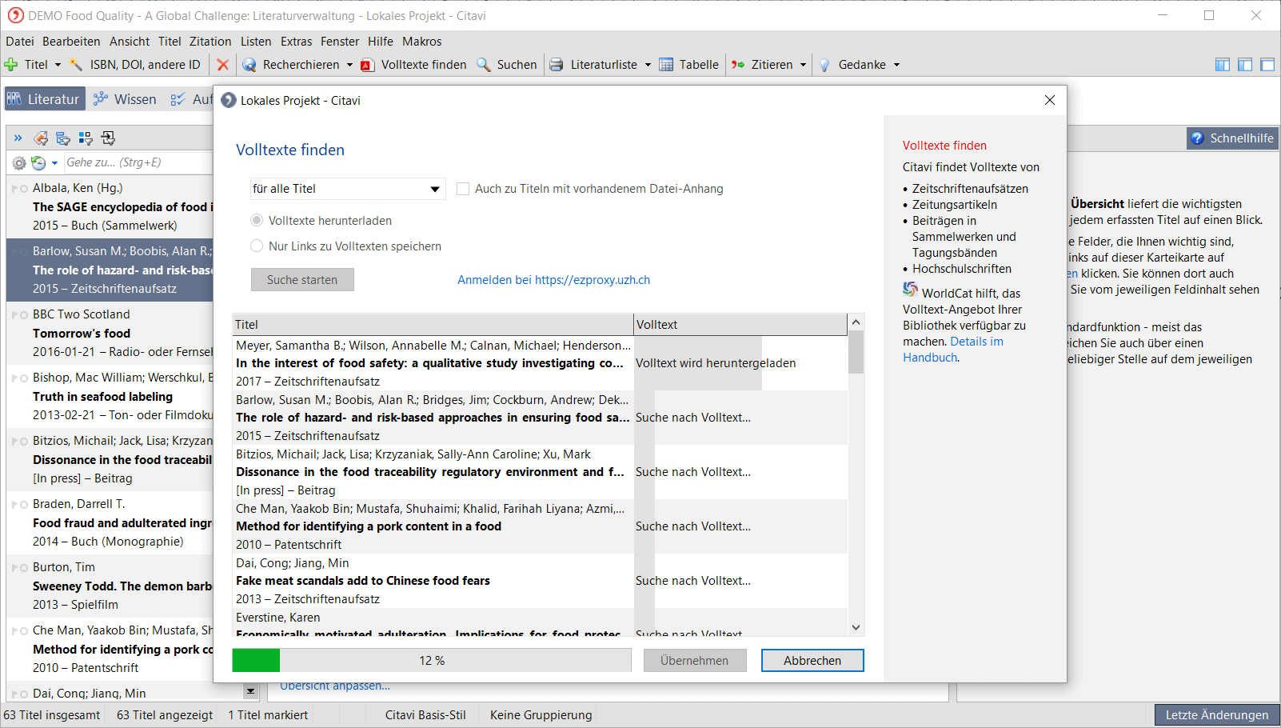Delete the selected title with the red X icon
This screenshot has height=728, width=1281.
point(223,65)
